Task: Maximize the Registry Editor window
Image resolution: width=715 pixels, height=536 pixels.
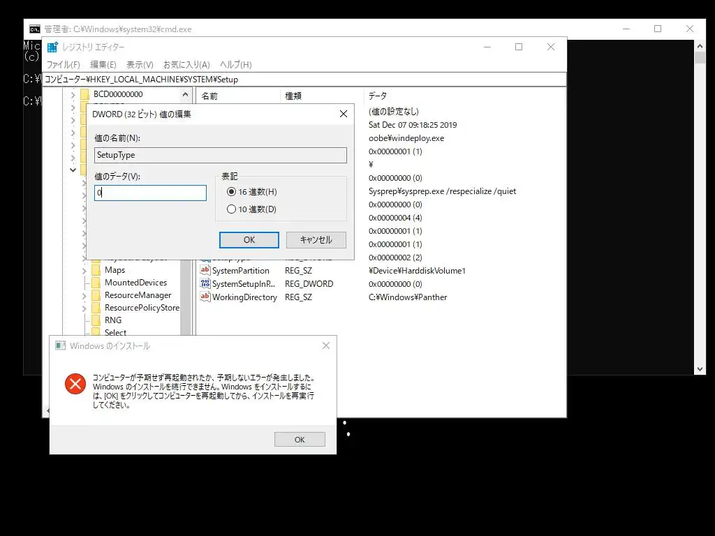Action: coord(519,47)
